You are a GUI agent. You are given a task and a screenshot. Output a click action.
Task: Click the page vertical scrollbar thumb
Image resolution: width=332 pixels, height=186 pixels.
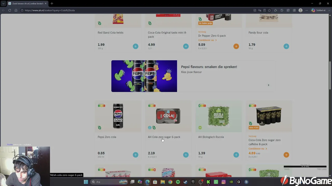click(x=330, y=75)
